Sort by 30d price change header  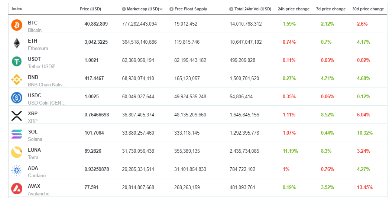click(x=368, y=9)
